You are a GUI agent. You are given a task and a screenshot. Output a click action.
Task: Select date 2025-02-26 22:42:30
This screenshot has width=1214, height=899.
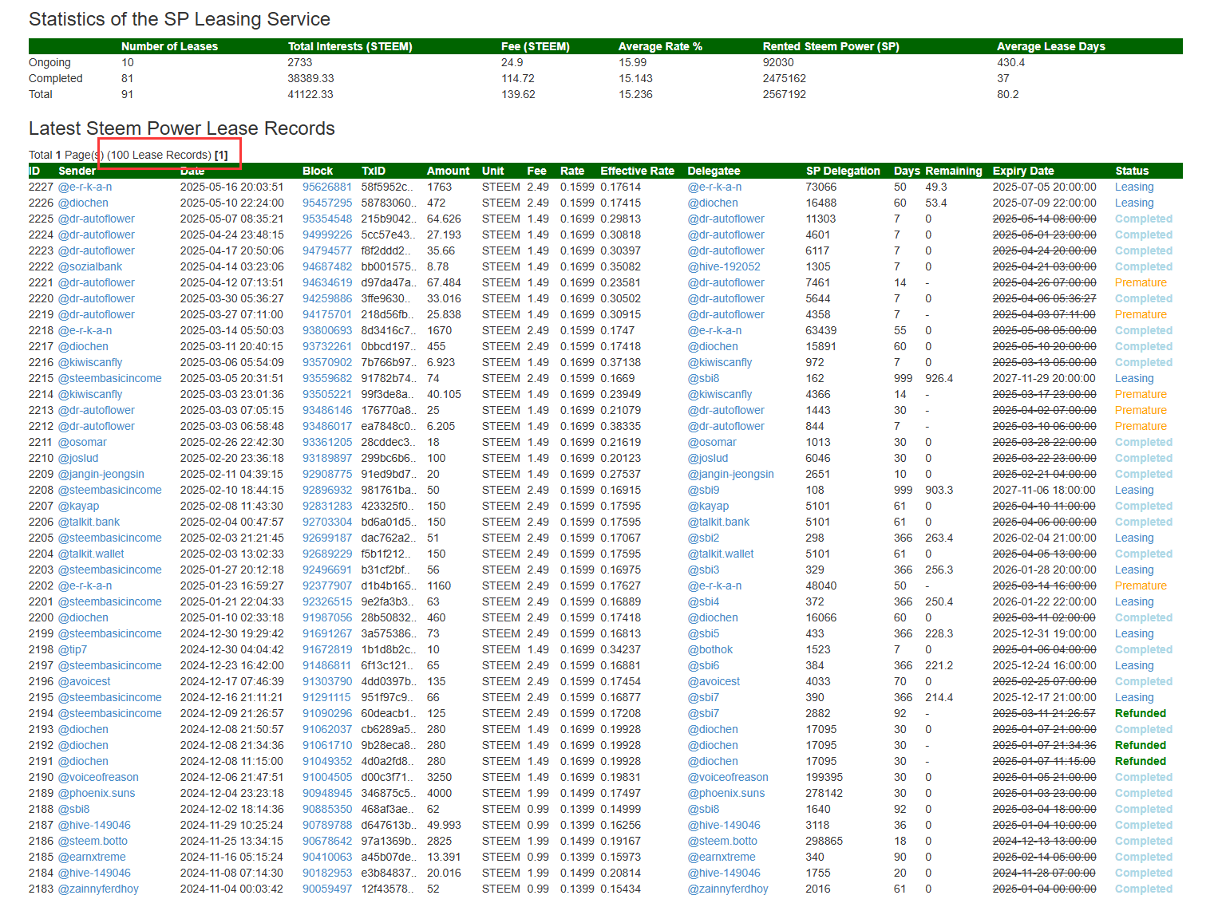[232, 442]
